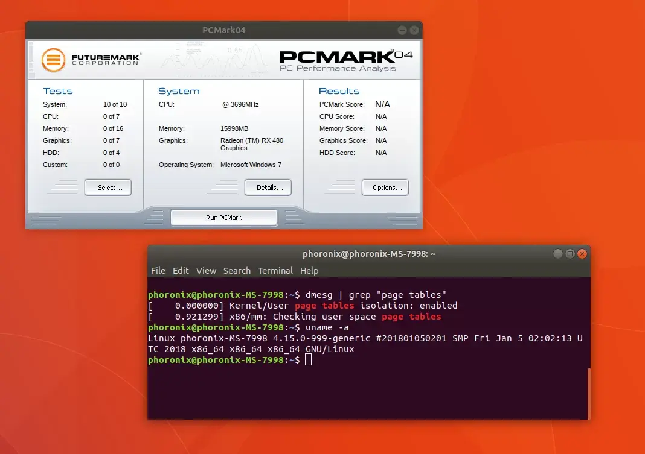This screenshot has width=645, height=454.
Task: Click the PCMark04 window title bar
Action: tap(223, 30)
